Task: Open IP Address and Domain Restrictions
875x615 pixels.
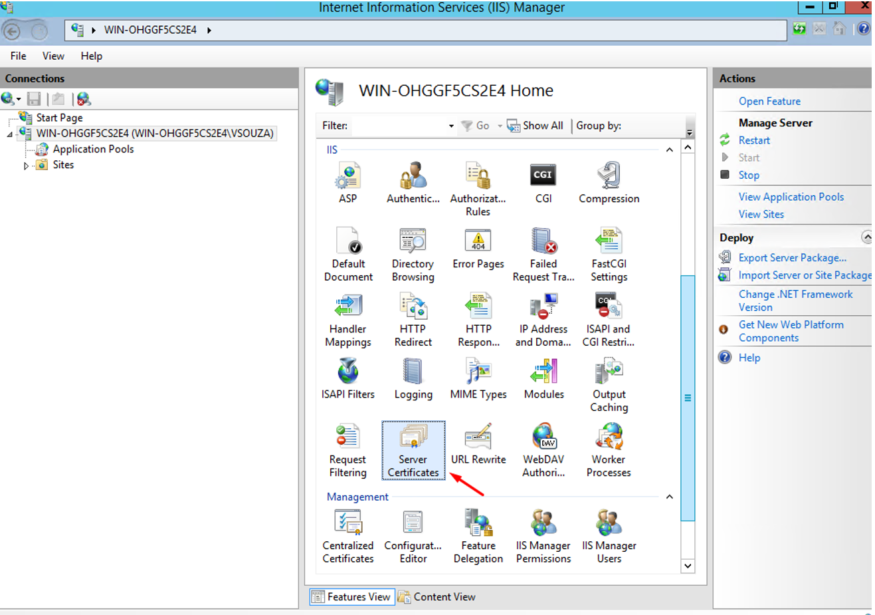Action: tap(543, 320)
